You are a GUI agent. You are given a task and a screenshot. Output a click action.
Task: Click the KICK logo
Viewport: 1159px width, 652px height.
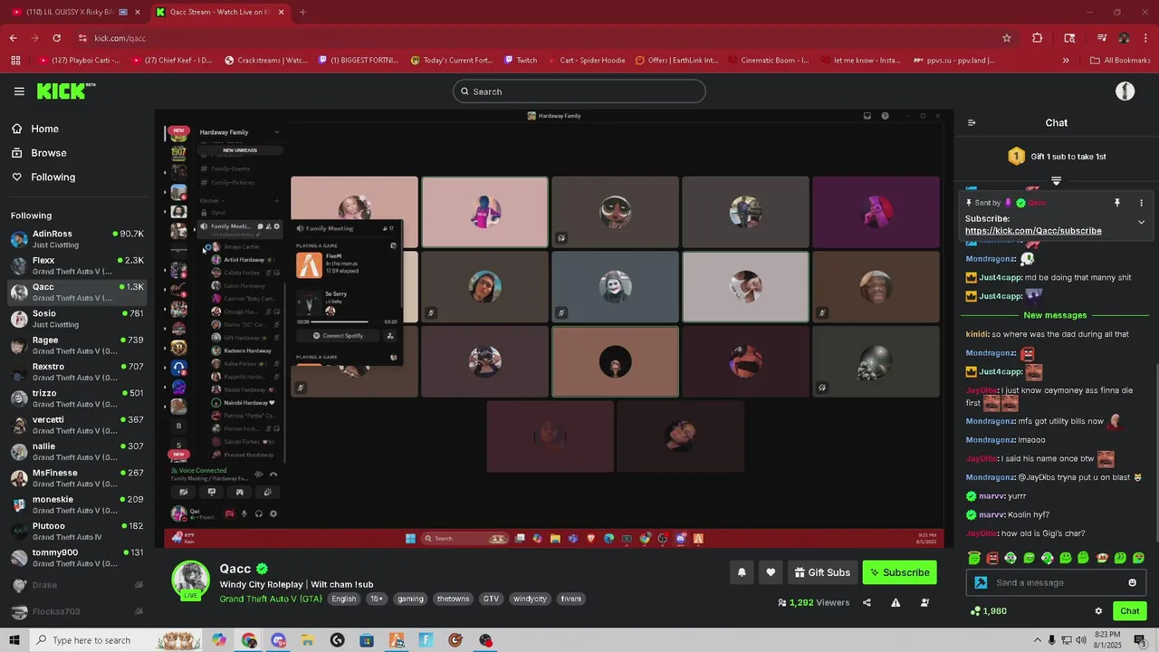coord(65,91)
